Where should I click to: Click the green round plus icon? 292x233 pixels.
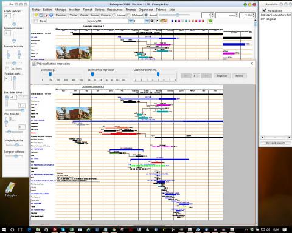click(x=210, y=21)
